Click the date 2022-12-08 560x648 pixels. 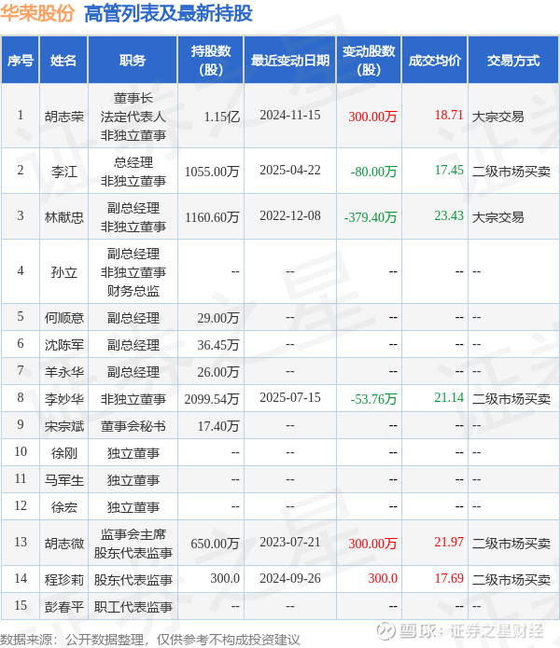290,215
